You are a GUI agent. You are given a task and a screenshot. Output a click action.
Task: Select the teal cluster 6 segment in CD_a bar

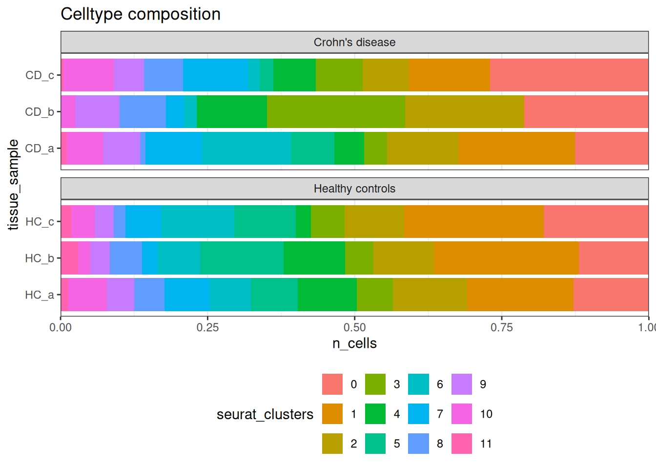tap(246, 148)
